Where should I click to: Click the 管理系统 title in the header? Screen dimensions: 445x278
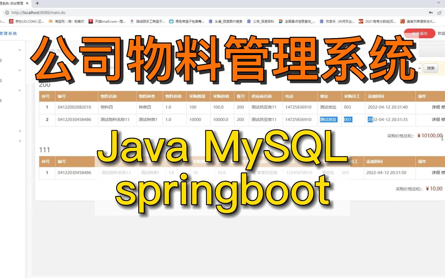pyautogui.click(x=8, y=33)
